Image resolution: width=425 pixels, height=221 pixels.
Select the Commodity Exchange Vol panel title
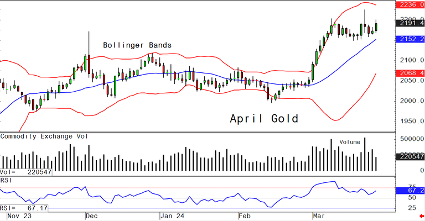click(43, 136)
